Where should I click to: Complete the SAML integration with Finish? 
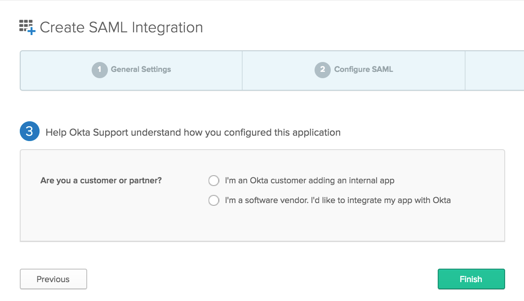point(471,279)
